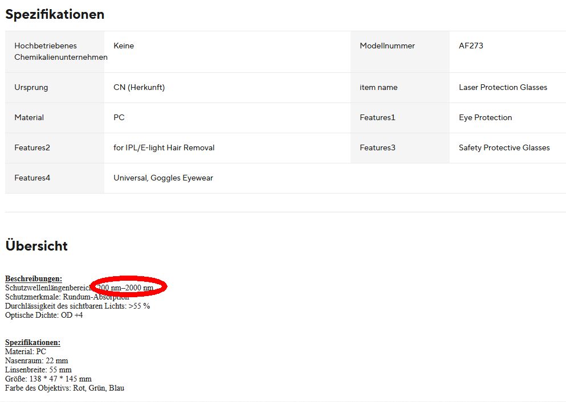Click the Übersicht section heading
The width and height of the screenshot is (566, 402).
tap(36, 246)
